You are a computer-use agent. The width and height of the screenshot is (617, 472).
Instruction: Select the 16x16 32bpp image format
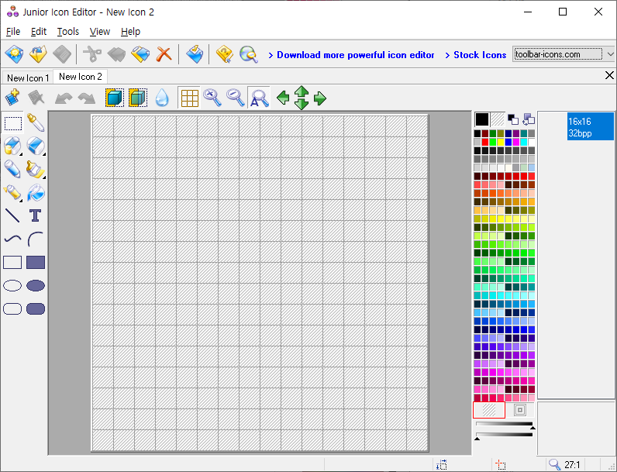click(590, 126)
